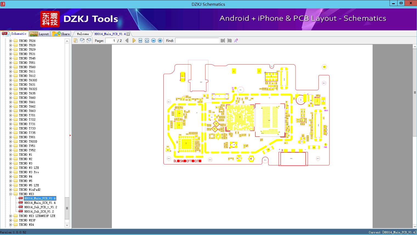Screen dimensions: 417x235
Task: Click the match case search option icon
Action: click(236, 40)
